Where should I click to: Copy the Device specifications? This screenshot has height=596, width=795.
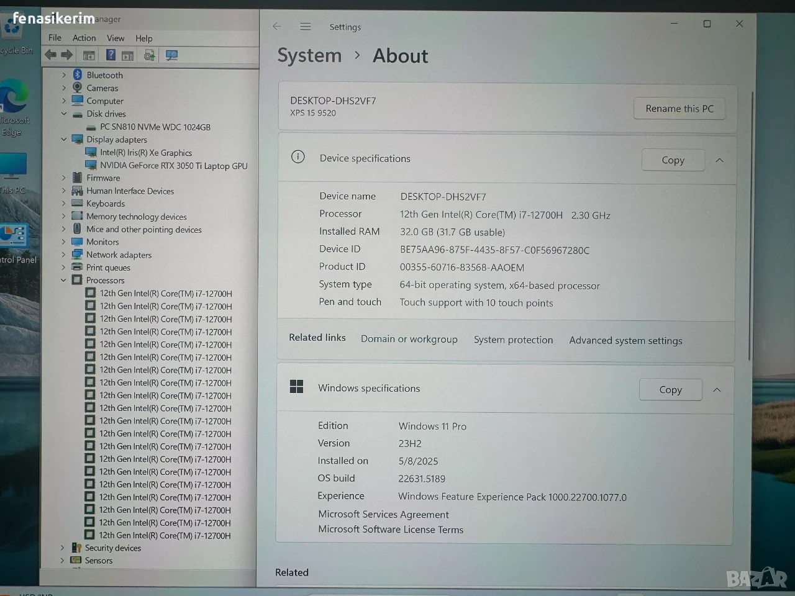point(673,160)
